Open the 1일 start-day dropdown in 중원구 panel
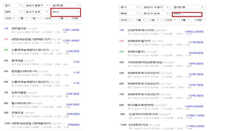 (35, 18)
